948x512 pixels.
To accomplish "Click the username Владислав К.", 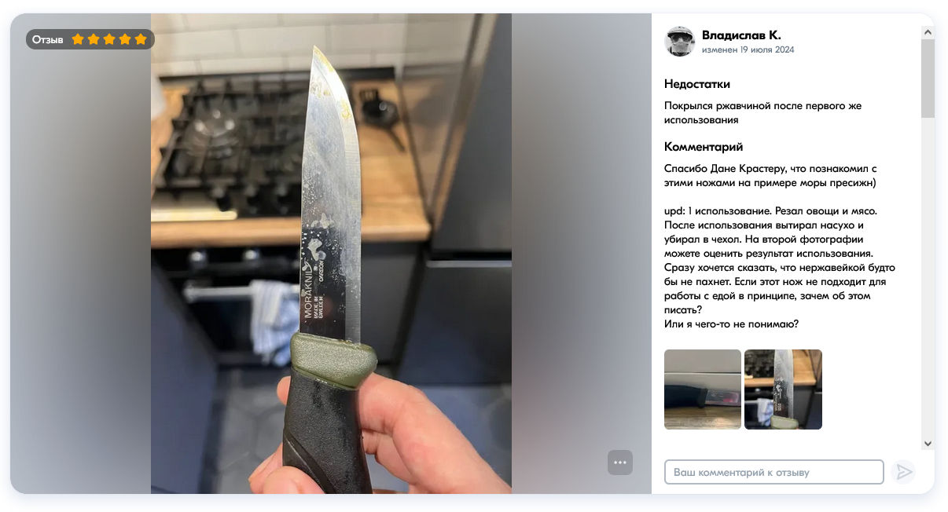I will [741, 35].
